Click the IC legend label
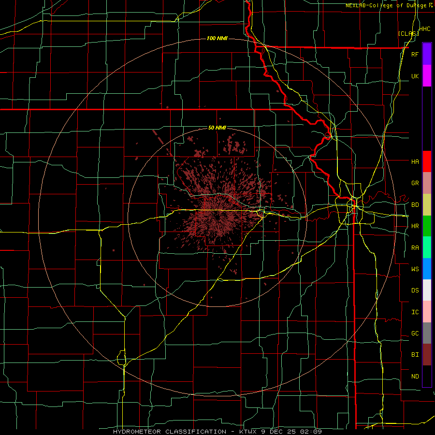Image resolution: width=435 pixels, height=435 pixels. click(x=415, y=312)
